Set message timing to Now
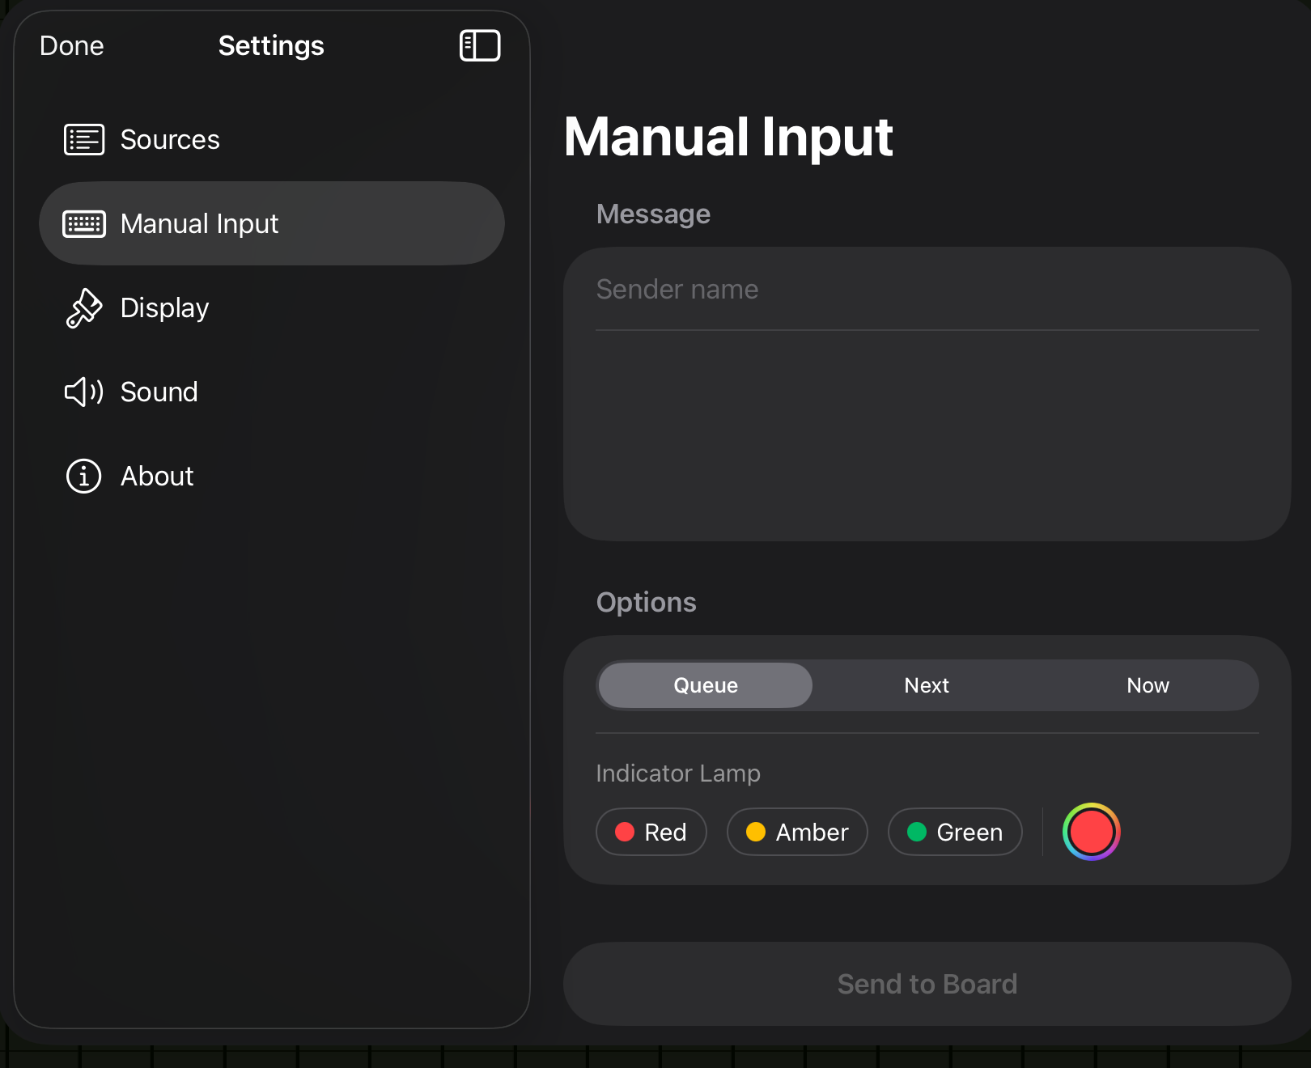 pos(1148,684)
